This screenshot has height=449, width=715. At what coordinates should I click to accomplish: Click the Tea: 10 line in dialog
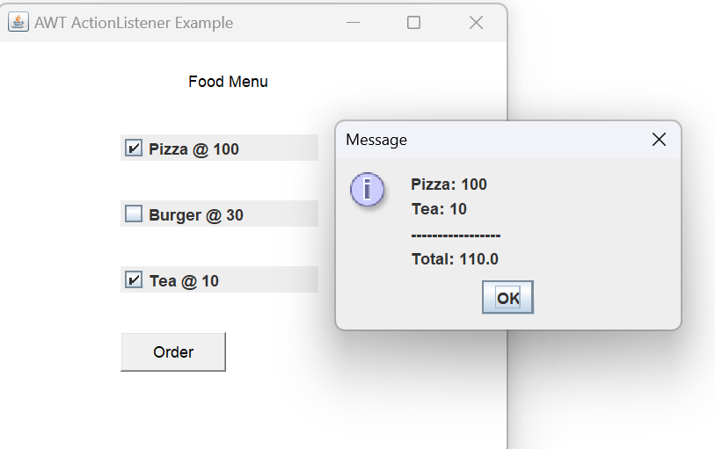coord(439,209)
